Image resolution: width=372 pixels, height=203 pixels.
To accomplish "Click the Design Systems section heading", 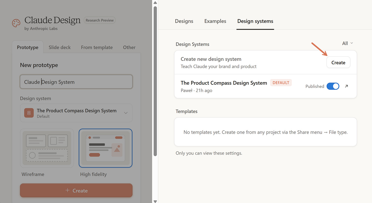I will click(192, 44).
